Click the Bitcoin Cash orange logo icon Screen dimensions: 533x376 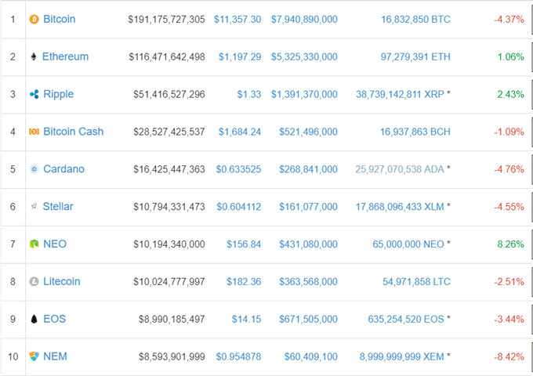(34, 132)
